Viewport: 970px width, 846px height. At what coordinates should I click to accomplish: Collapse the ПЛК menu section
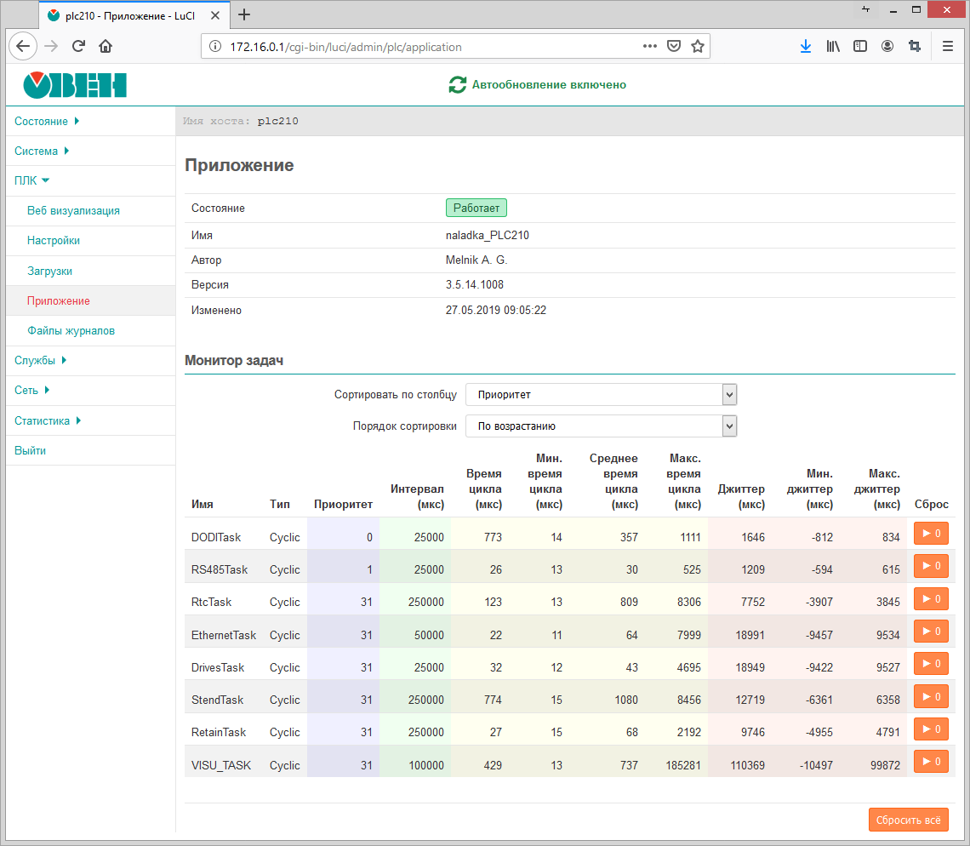(32, 180)
